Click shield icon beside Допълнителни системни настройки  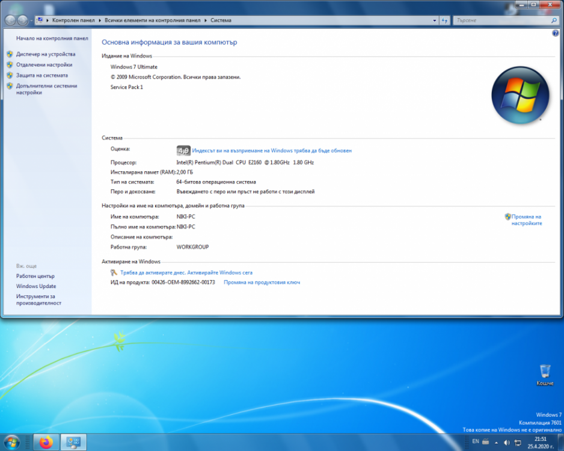(x=10, y=86)
